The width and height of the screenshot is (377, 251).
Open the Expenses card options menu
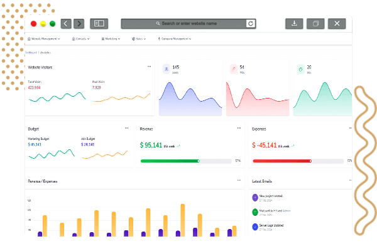[351, 128]
